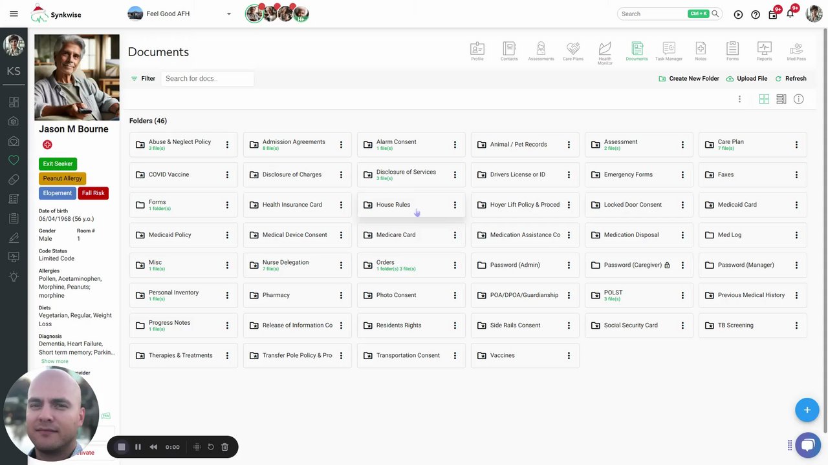The height and width of the screenshot is (465, 828).
Task: Click Upload File
Action: point(746,78)
